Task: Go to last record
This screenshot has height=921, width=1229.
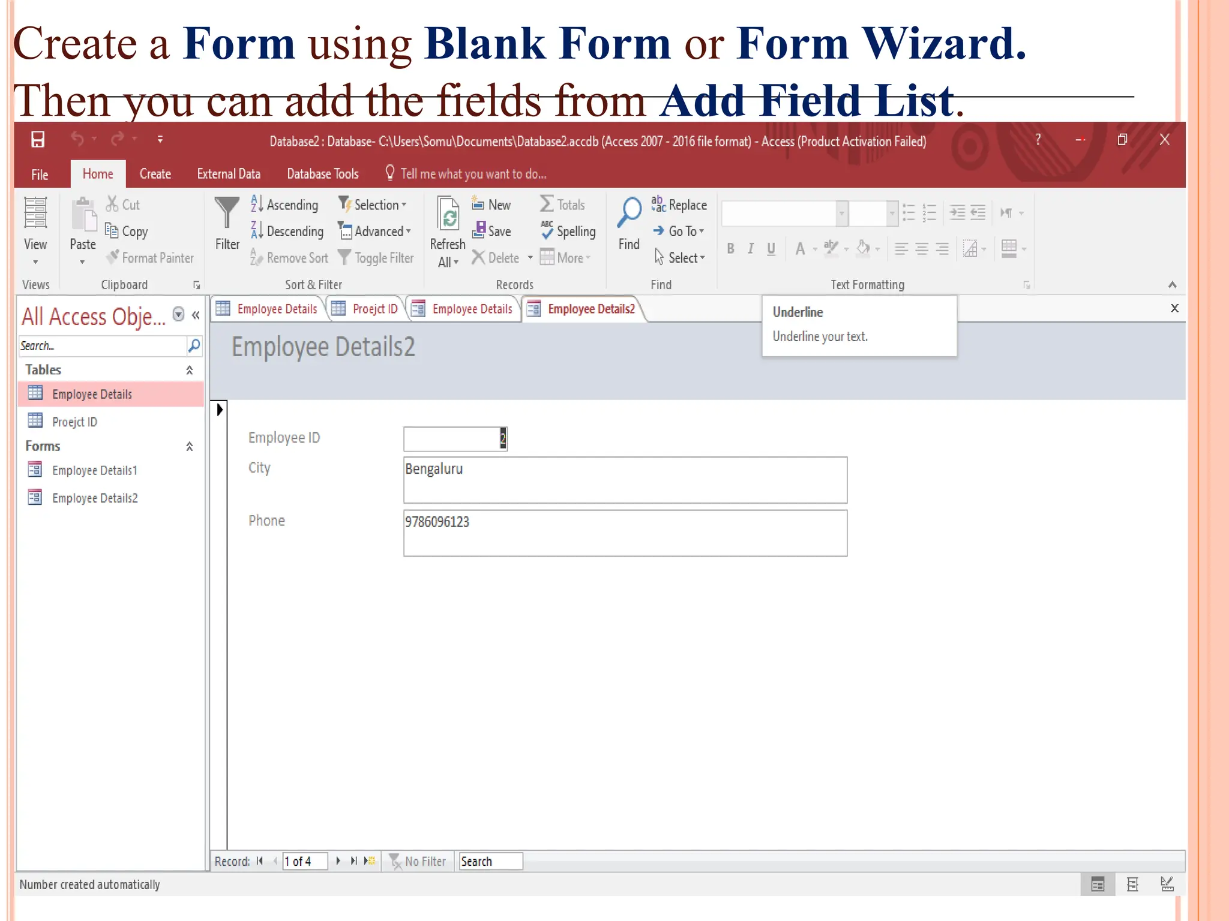Action: 354,861
